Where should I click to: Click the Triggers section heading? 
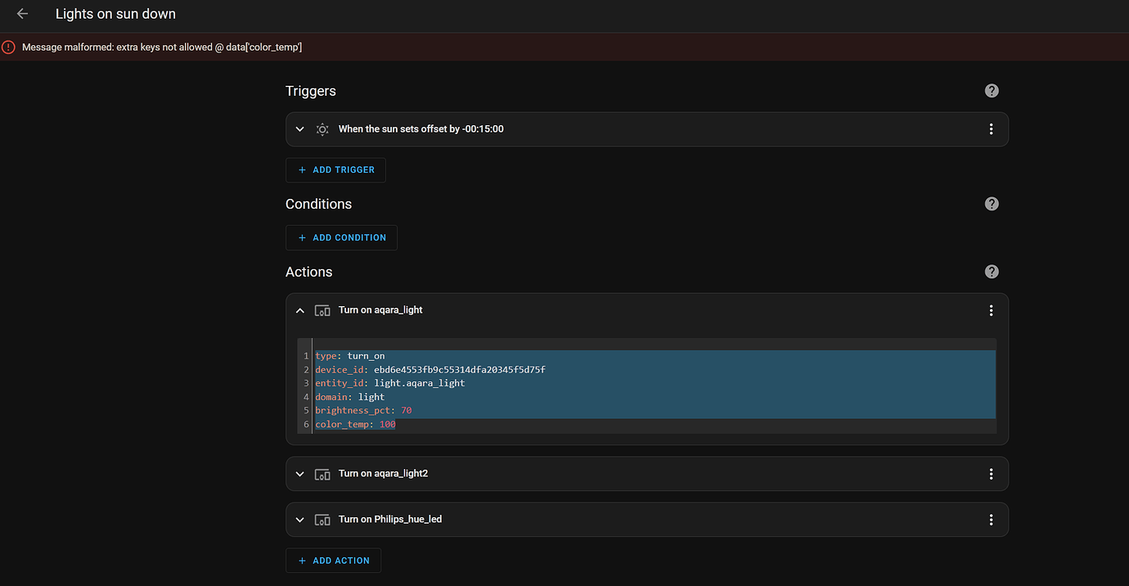(x=311, y=91)
